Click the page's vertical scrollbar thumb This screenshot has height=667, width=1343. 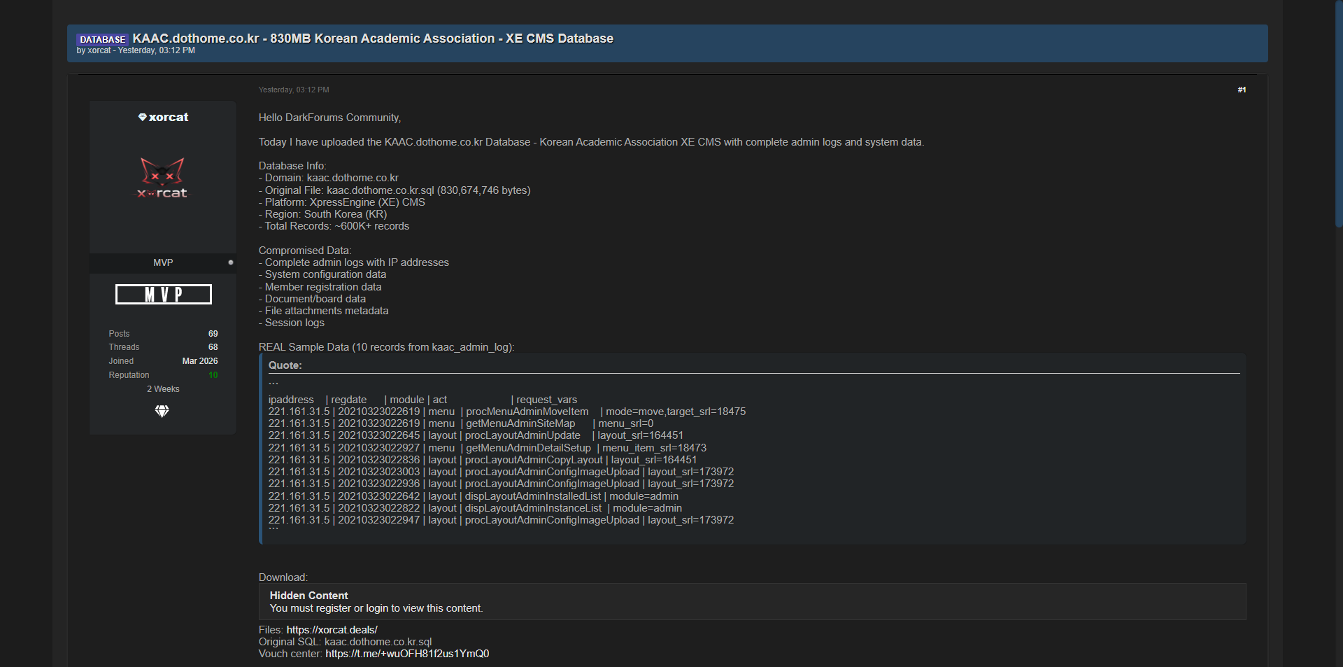(1338, 112)
